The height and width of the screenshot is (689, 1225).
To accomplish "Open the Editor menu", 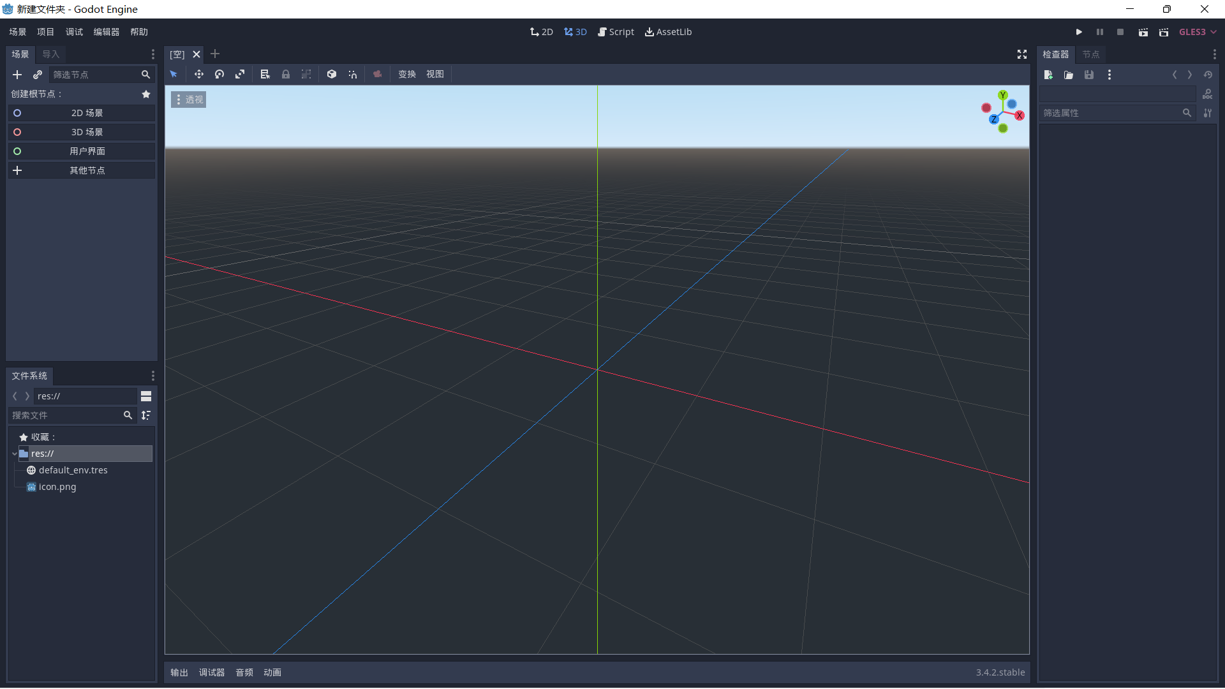I will [x=106, y=32].
